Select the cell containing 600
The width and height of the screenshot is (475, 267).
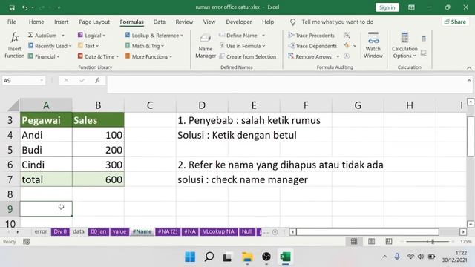pyautogui.click(x=98, y=179)
